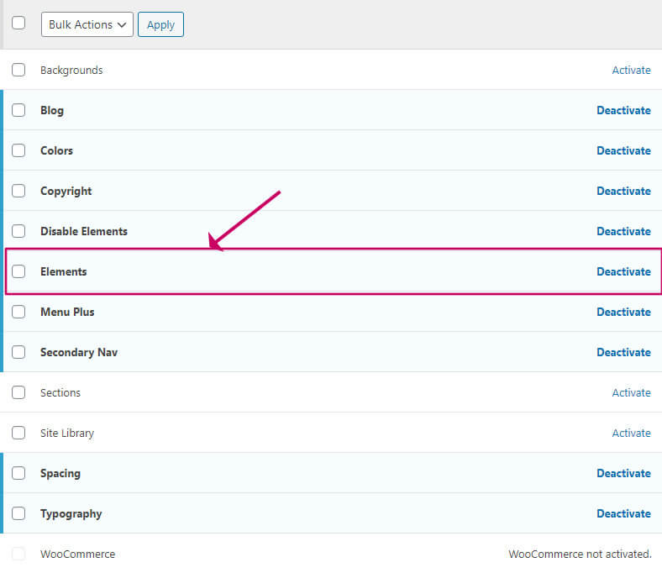Tick the select-all checkbox beside Bulk Actions

(18, 23)
